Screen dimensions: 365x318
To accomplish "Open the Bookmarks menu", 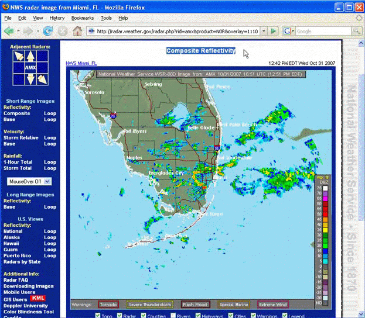I will tap(83, 18).
